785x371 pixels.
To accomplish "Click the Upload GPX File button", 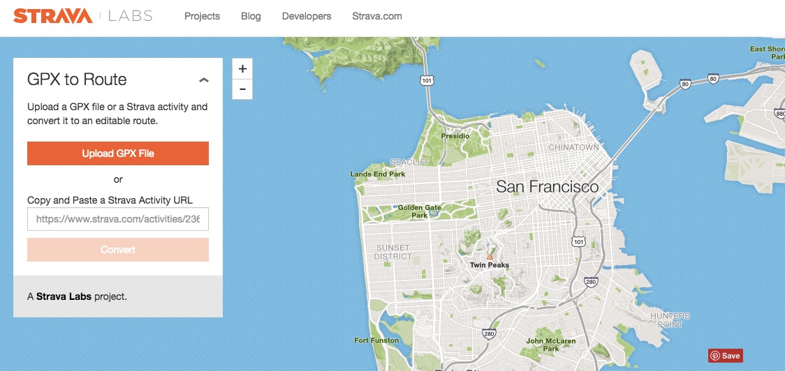I will click(x=118, y=153).
